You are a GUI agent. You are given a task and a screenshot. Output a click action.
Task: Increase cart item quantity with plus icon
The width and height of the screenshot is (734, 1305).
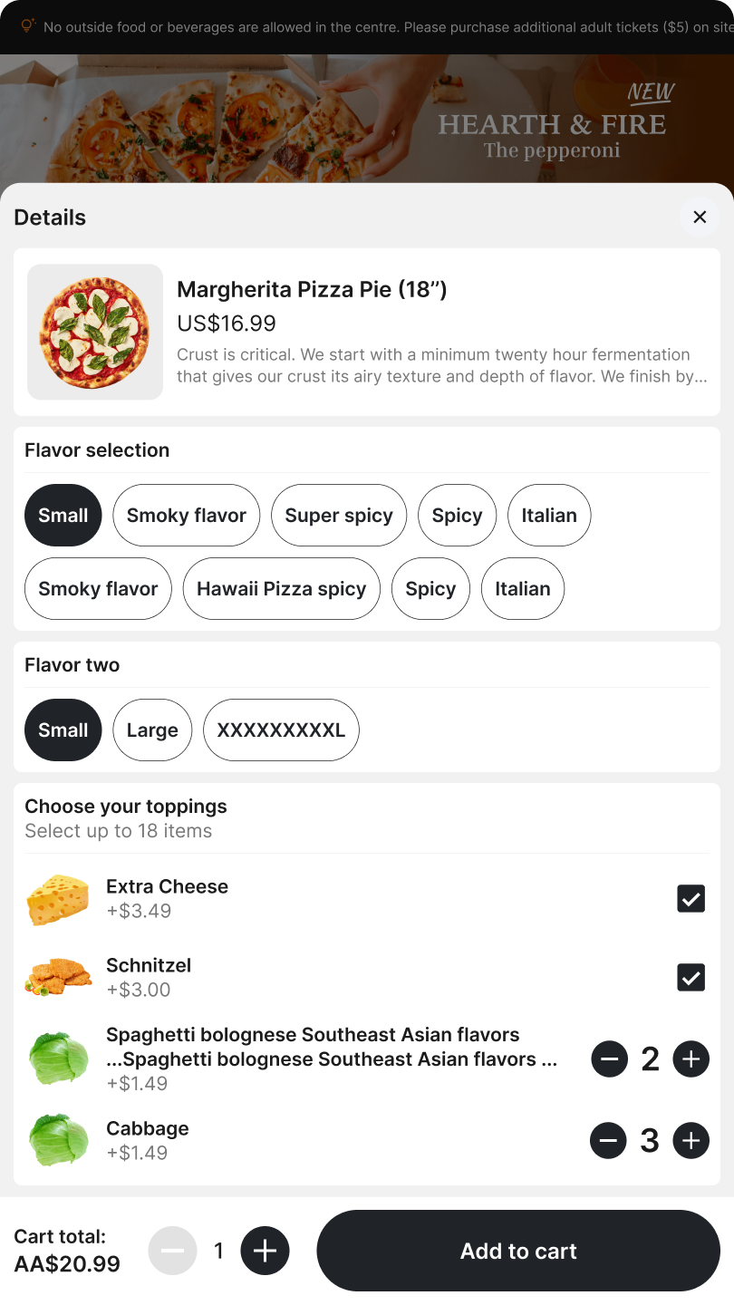pos(265,1251)
